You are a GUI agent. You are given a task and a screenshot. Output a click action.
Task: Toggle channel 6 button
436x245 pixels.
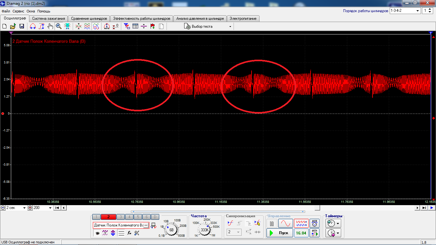click(146, 217)
